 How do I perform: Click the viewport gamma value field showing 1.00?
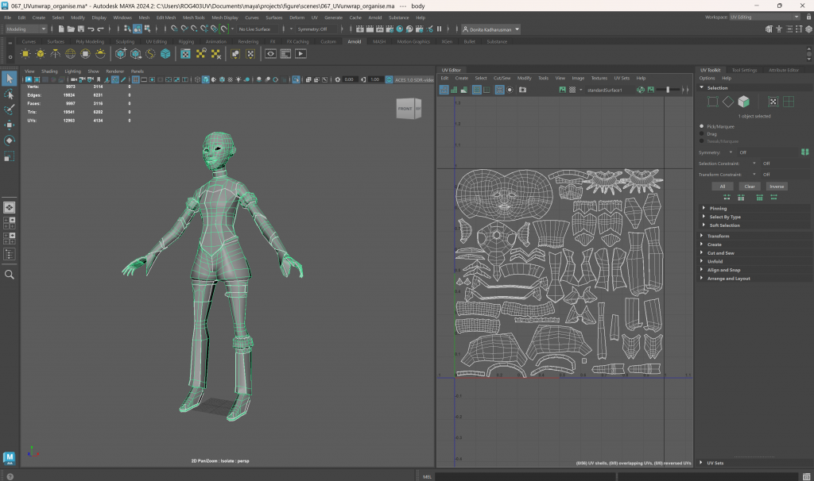point(375,80)
